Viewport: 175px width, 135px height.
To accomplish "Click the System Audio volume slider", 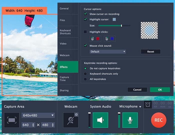I will pos(89,120).
